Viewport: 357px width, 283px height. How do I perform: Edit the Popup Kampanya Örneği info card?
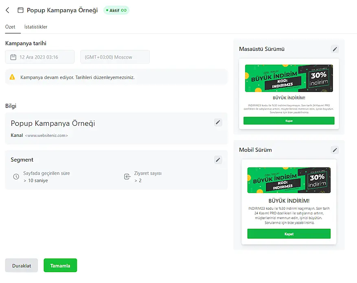tap(218, 122)
